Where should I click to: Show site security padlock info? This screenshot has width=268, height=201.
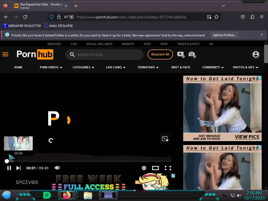(59, 17)
